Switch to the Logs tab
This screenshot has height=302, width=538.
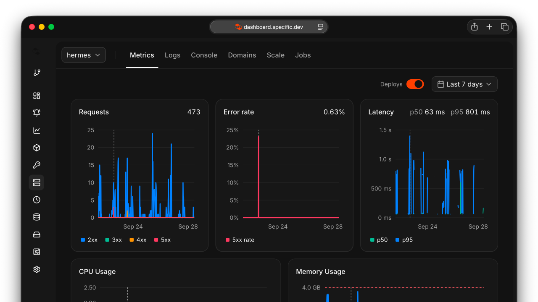coord(172,55)
